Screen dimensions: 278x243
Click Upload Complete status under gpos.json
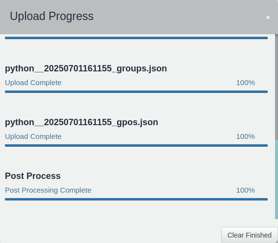[33, 136]
